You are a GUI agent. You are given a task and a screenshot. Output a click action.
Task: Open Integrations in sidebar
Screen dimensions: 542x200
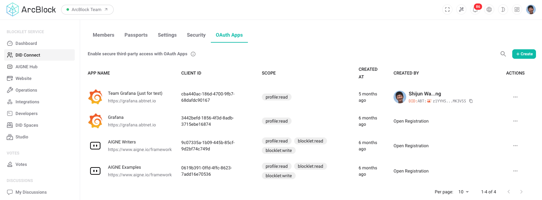click(x=39, y=102)
